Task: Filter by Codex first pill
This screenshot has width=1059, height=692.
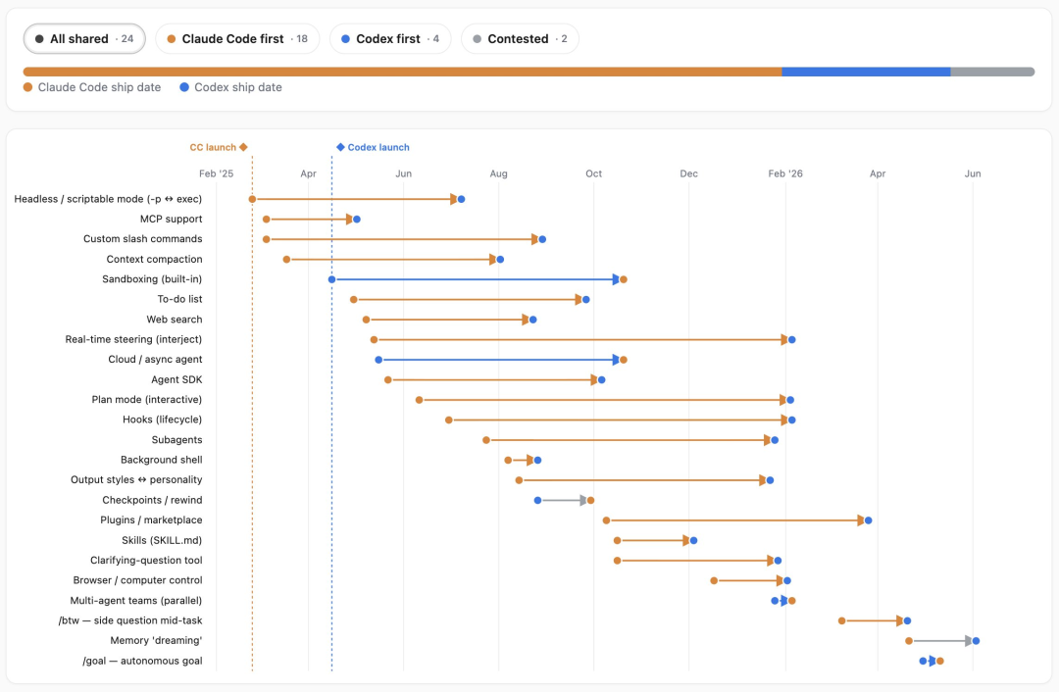Action: (x=389, y=39)
